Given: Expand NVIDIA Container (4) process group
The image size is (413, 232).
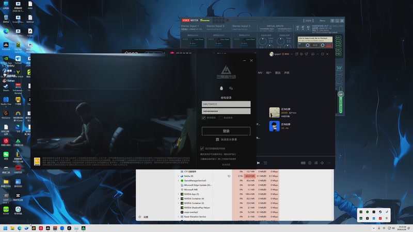Looking at the screenshot, I should [178, 198].
